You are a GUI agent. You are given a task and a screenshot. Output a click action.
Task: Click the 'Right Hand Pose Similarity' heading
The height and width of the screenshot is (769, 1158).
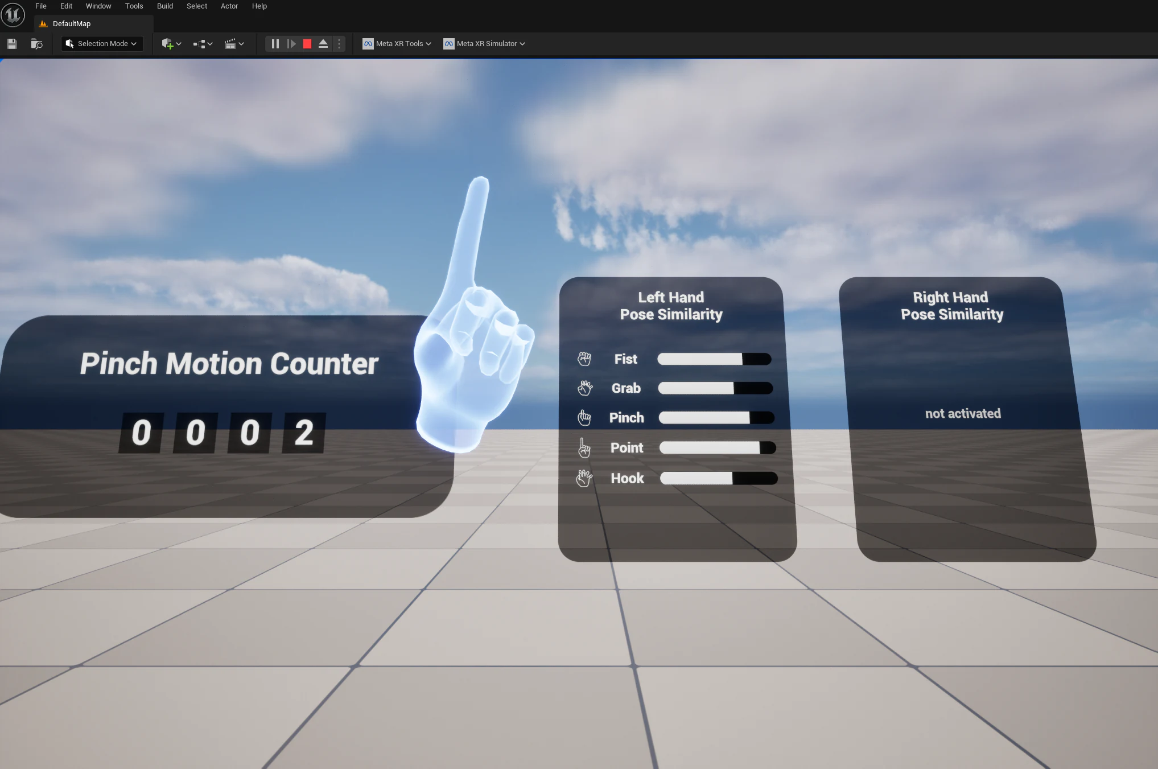point(951,306)
